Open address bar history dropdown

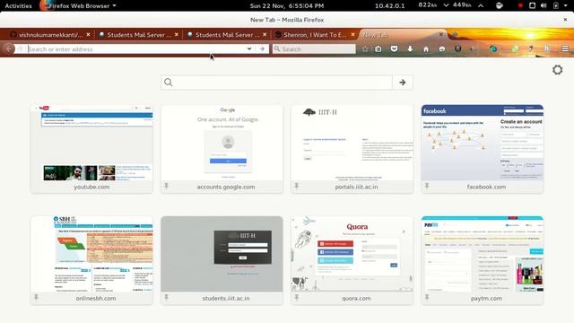tap(249, 48)
